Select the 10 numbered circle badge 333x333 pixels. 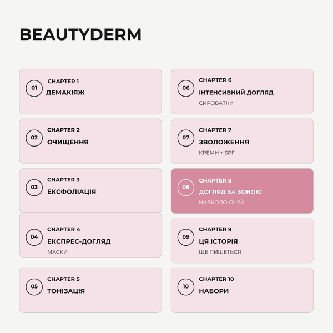click(185, 287)
